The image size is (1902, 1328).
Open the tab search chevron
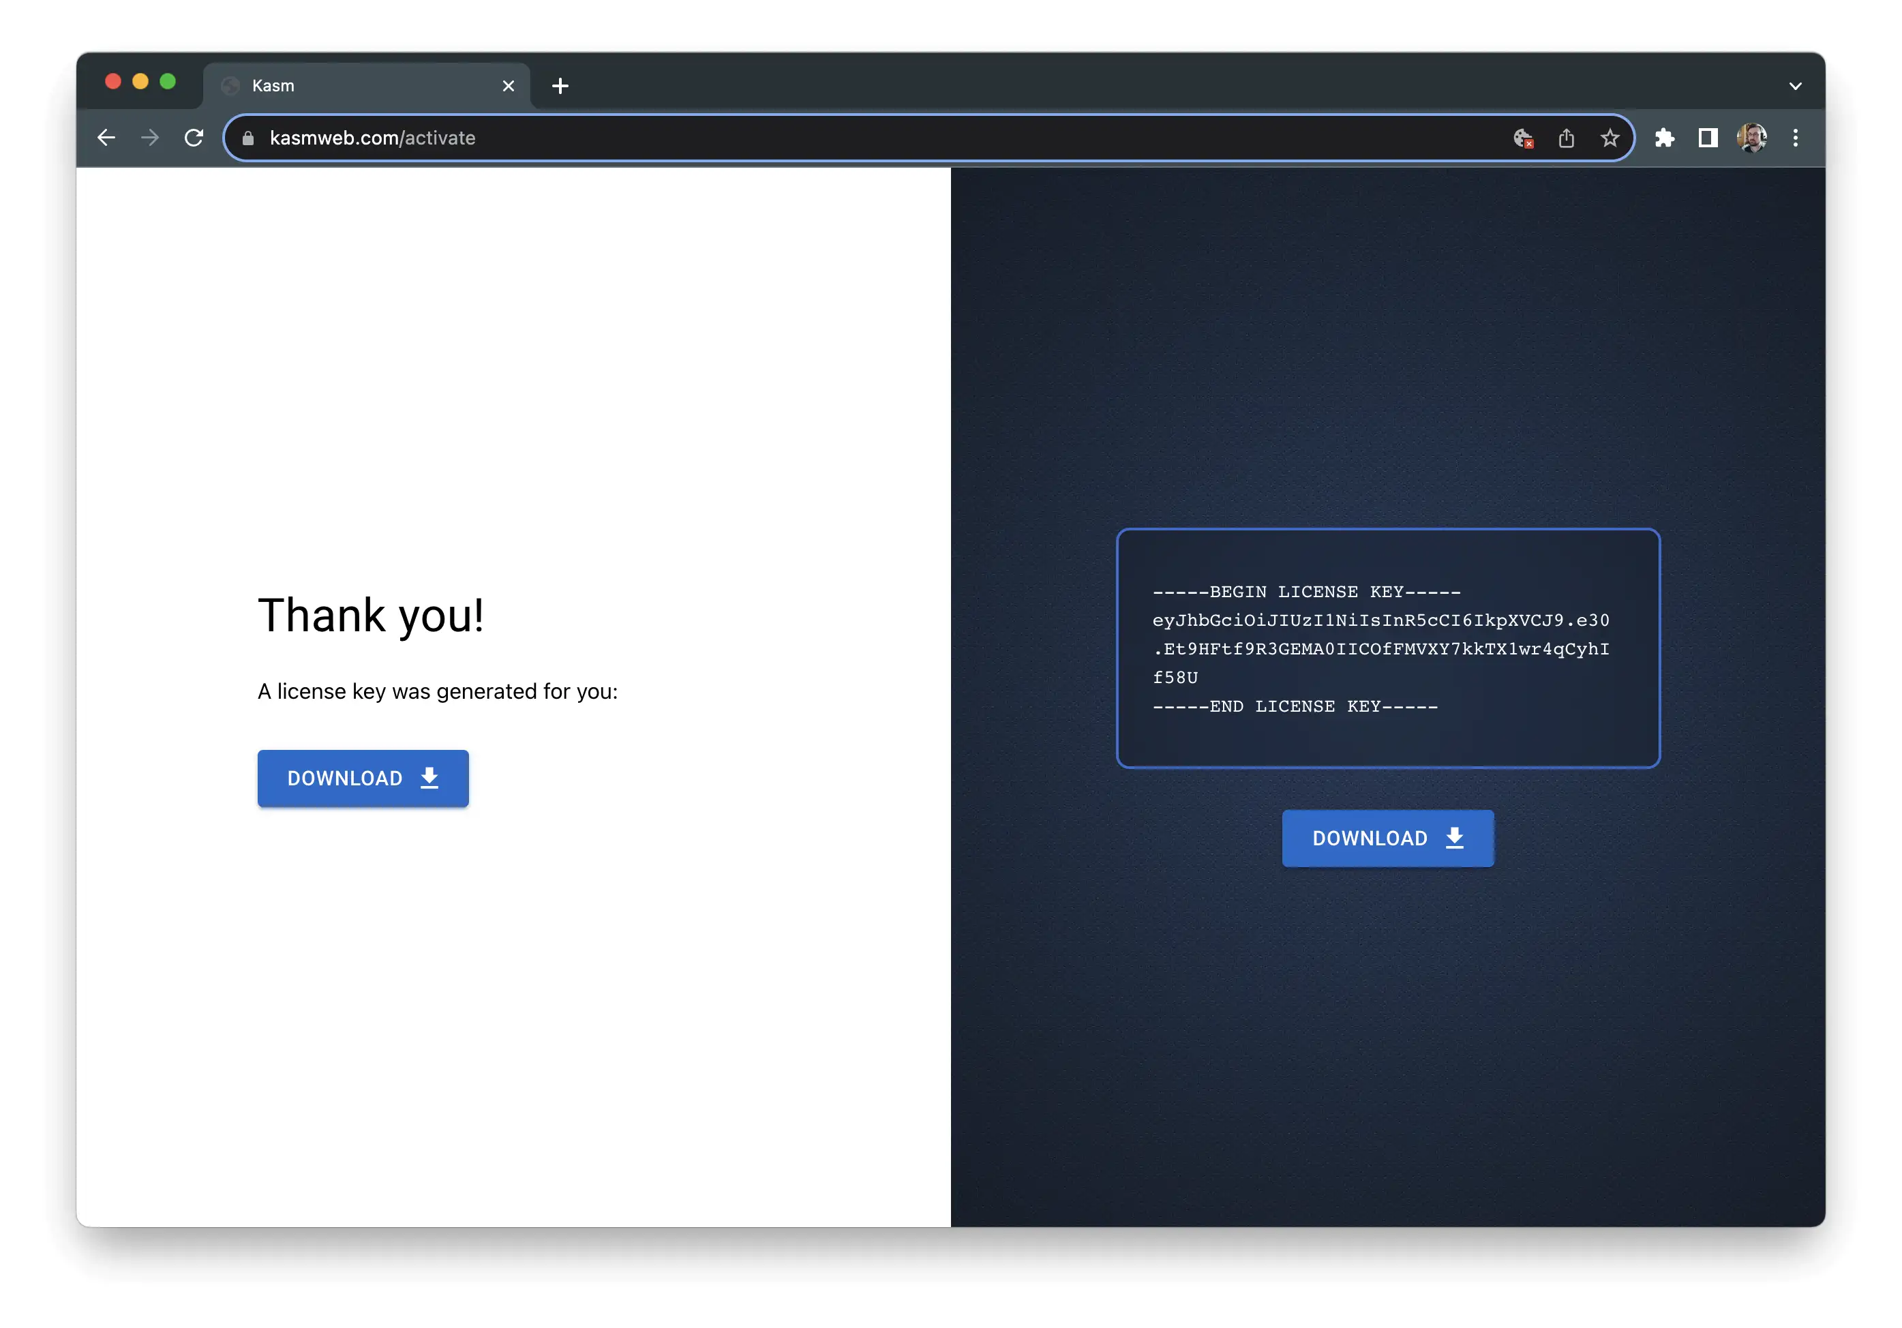(1796, 85)
